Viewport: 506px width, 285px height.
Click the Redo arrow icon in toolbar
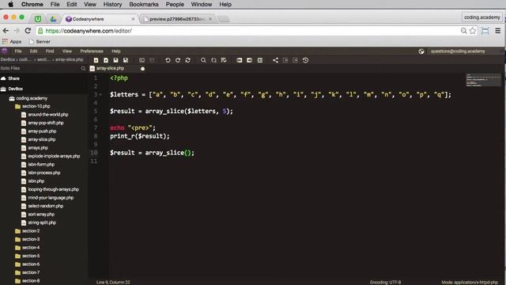click(x=178, y=60)
